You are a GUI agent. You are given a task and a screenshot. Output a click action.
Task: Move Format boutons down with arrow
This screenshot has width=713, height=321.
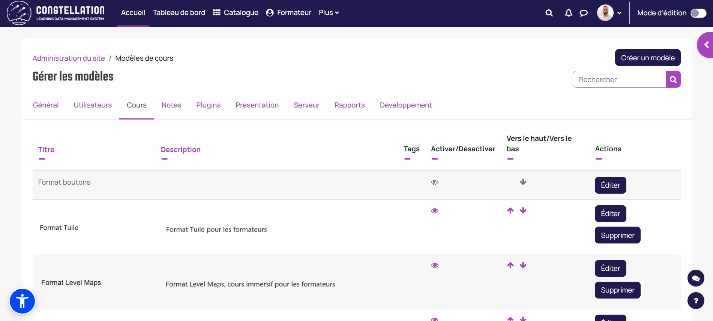(523, 182)
